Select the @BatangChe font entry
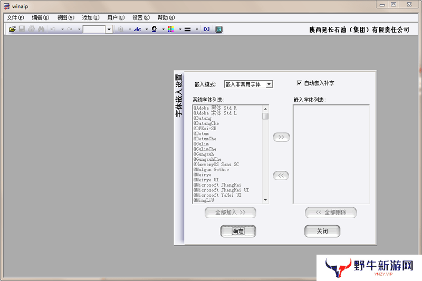 (x=206, y=123)
